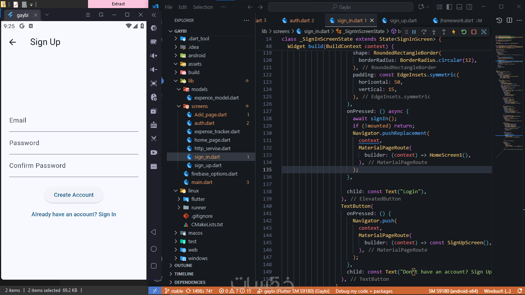Toggle the primary side bar layout icon
The height and width of the screenshot is (295, 525).
449,7
